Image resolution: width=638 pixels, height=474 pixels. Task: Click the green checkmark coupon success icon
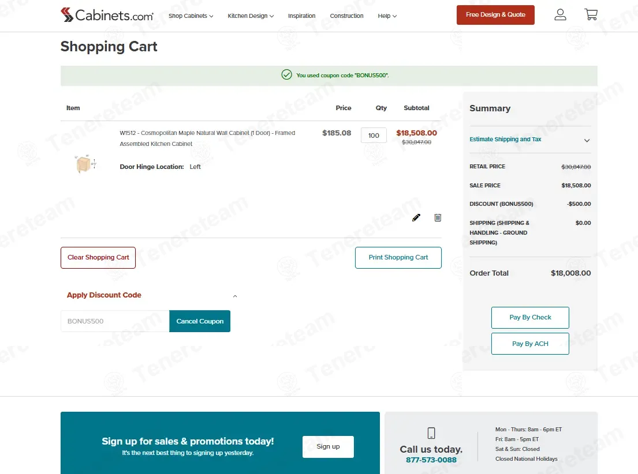pyautogui.click(x=286, y=75)
